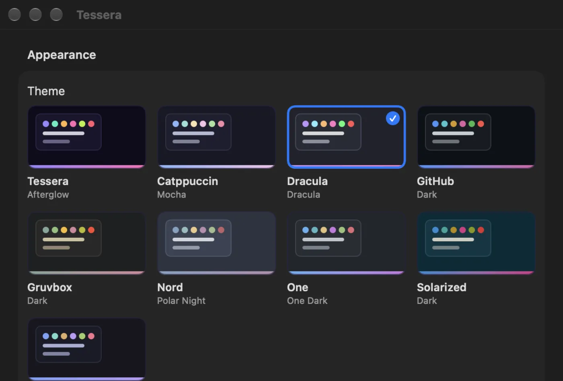The width and height of the screenshot is (563, 381).
Task: Click the "Tessera" window title text
Action: point(99,15)
